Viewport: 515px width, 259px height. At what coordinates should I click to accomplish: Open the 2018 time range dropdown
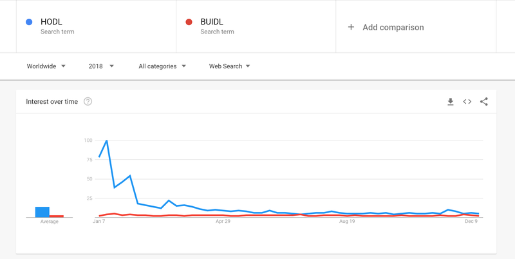101,66
